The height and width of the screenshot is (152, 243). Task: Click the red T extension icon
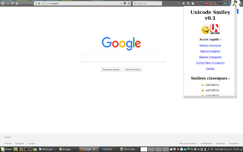pos(197,3)
